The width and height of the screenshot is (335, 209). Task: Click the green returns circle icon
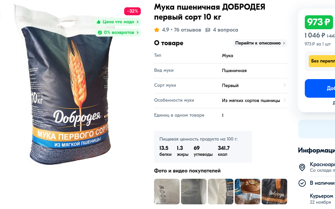pos(100,33)
